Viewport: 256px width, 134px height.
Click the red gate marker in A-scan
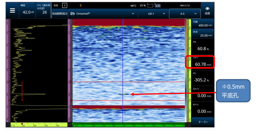22,91
